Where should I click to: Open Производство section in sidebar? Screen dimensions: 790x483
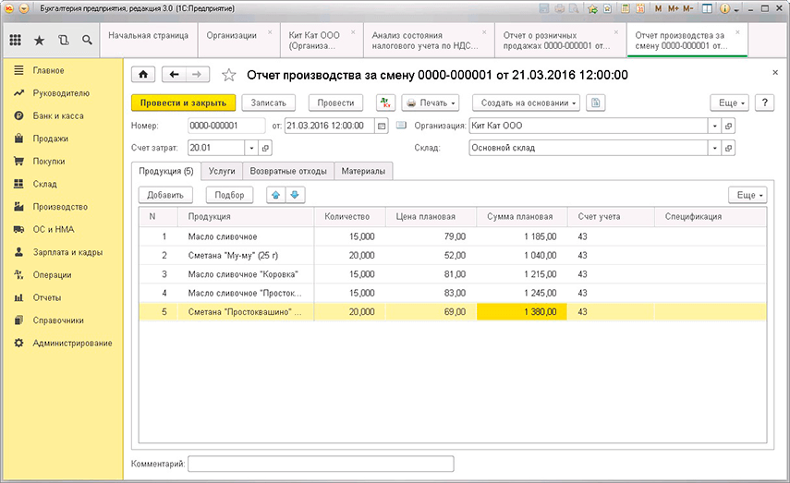(60, 207)
